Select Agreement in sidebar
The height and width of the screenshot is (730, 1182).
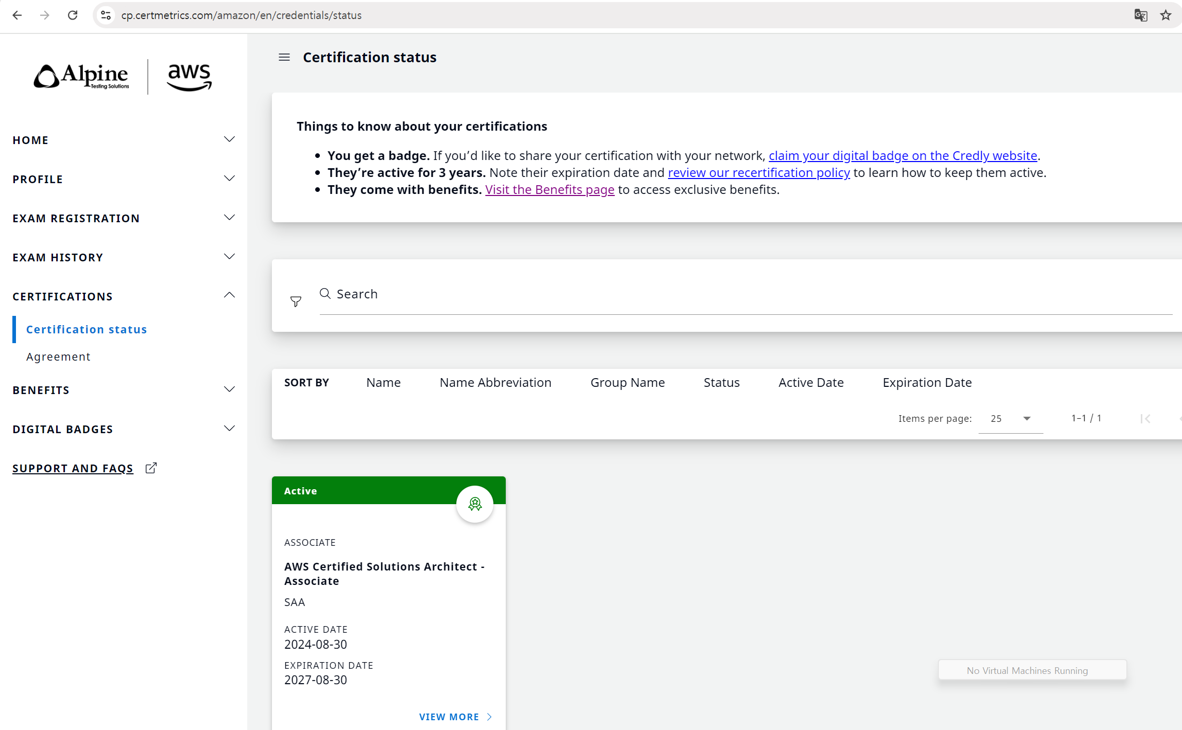58,357
